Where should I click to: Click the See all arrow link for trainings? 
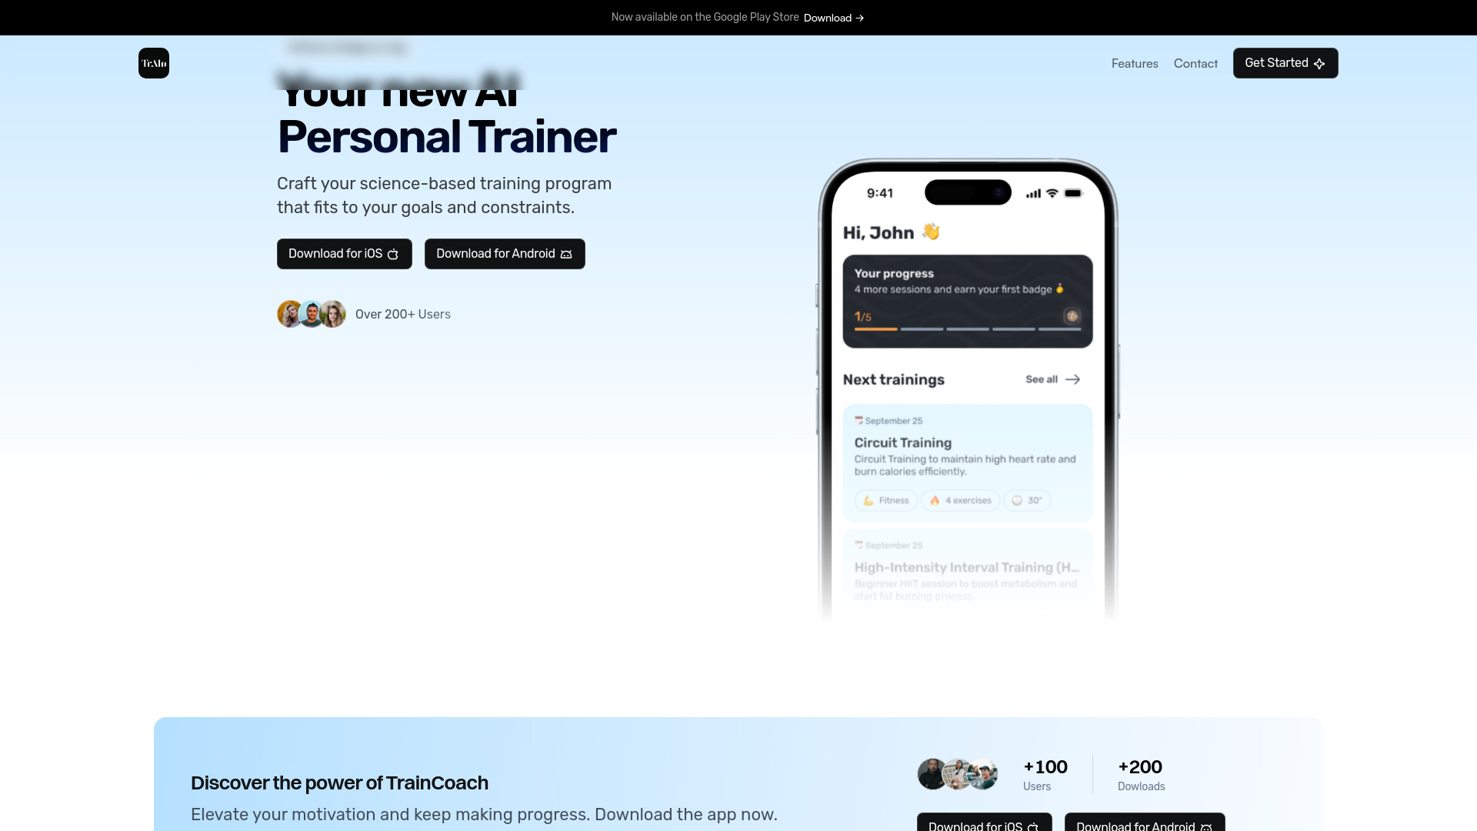coord(1052,379)
